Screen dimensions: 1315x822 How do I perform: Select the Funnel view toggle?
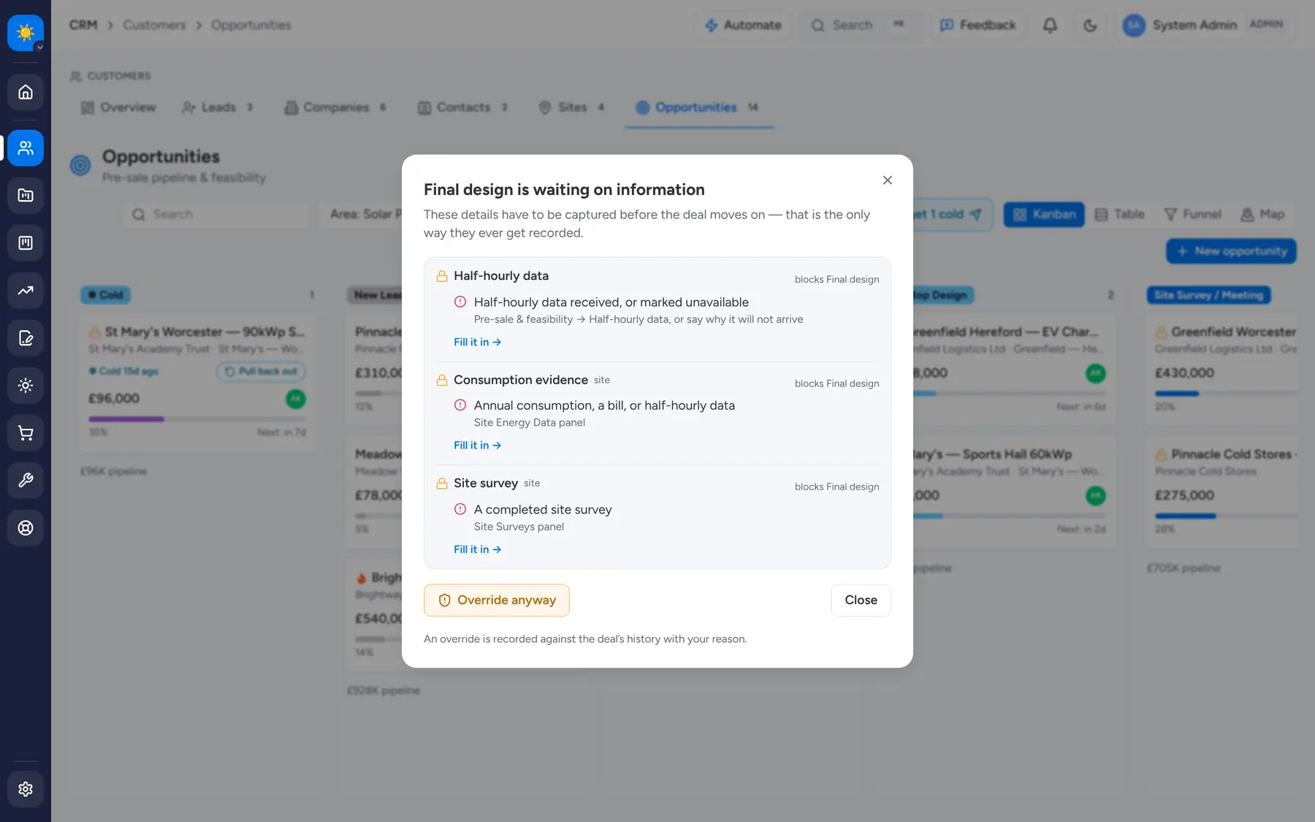point(1192,214)
